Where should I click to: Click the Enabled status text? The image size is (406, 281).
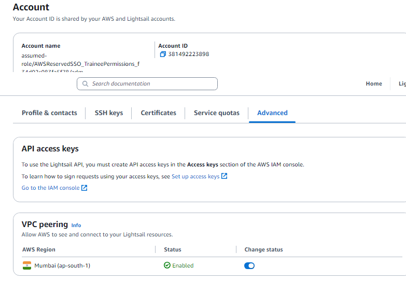pos(183,265)
